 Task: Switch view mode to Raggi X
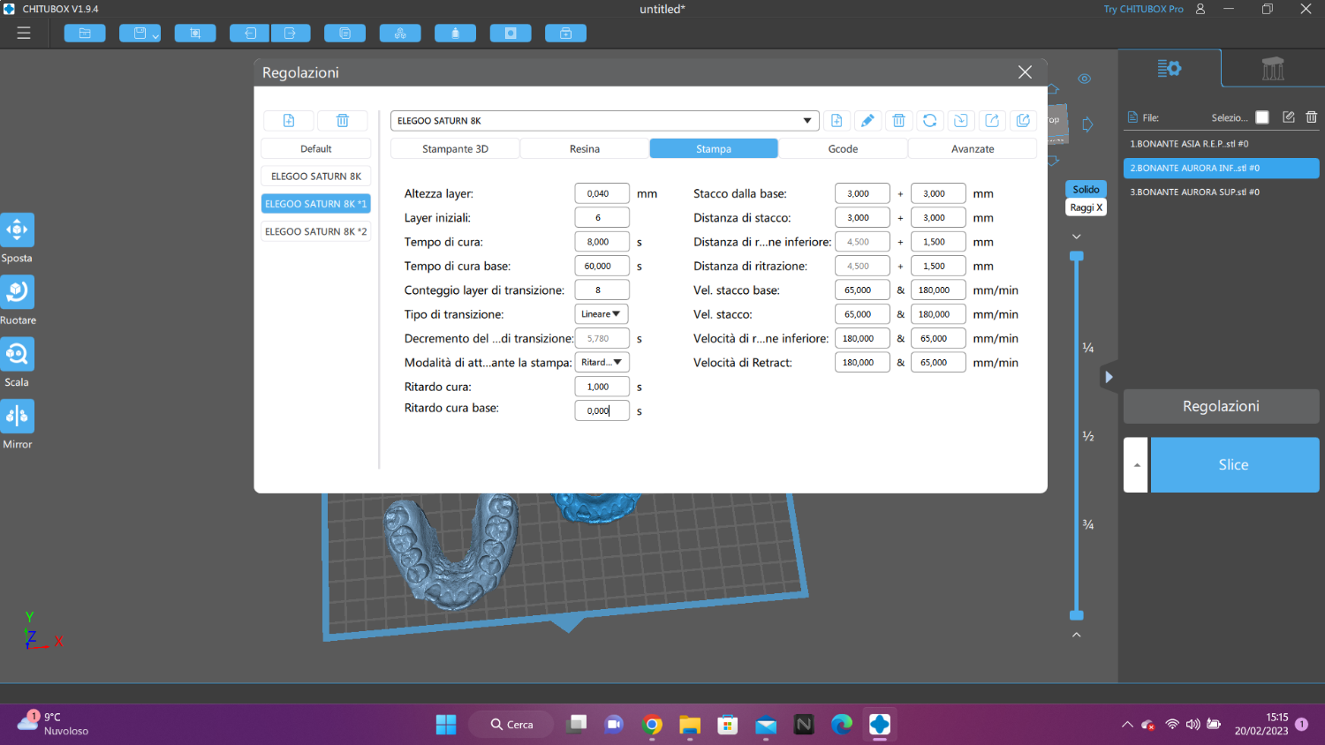(1086, 207)
